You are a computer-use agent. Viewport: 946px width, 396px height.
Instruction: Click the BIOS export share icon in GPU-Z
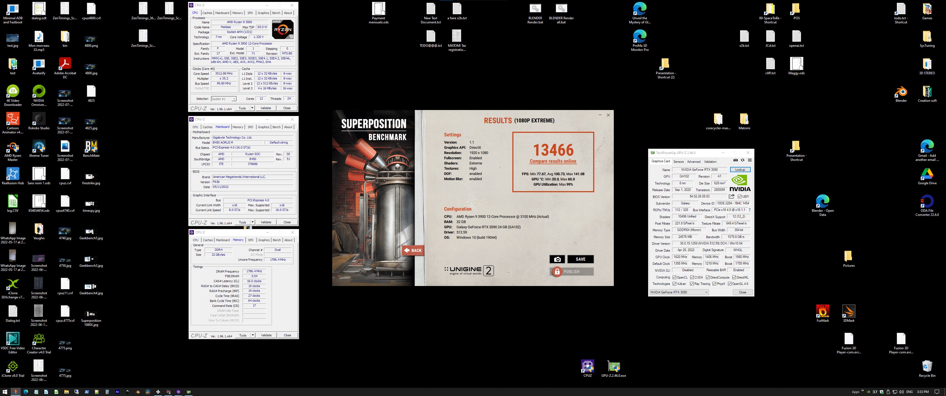(732, 196)
